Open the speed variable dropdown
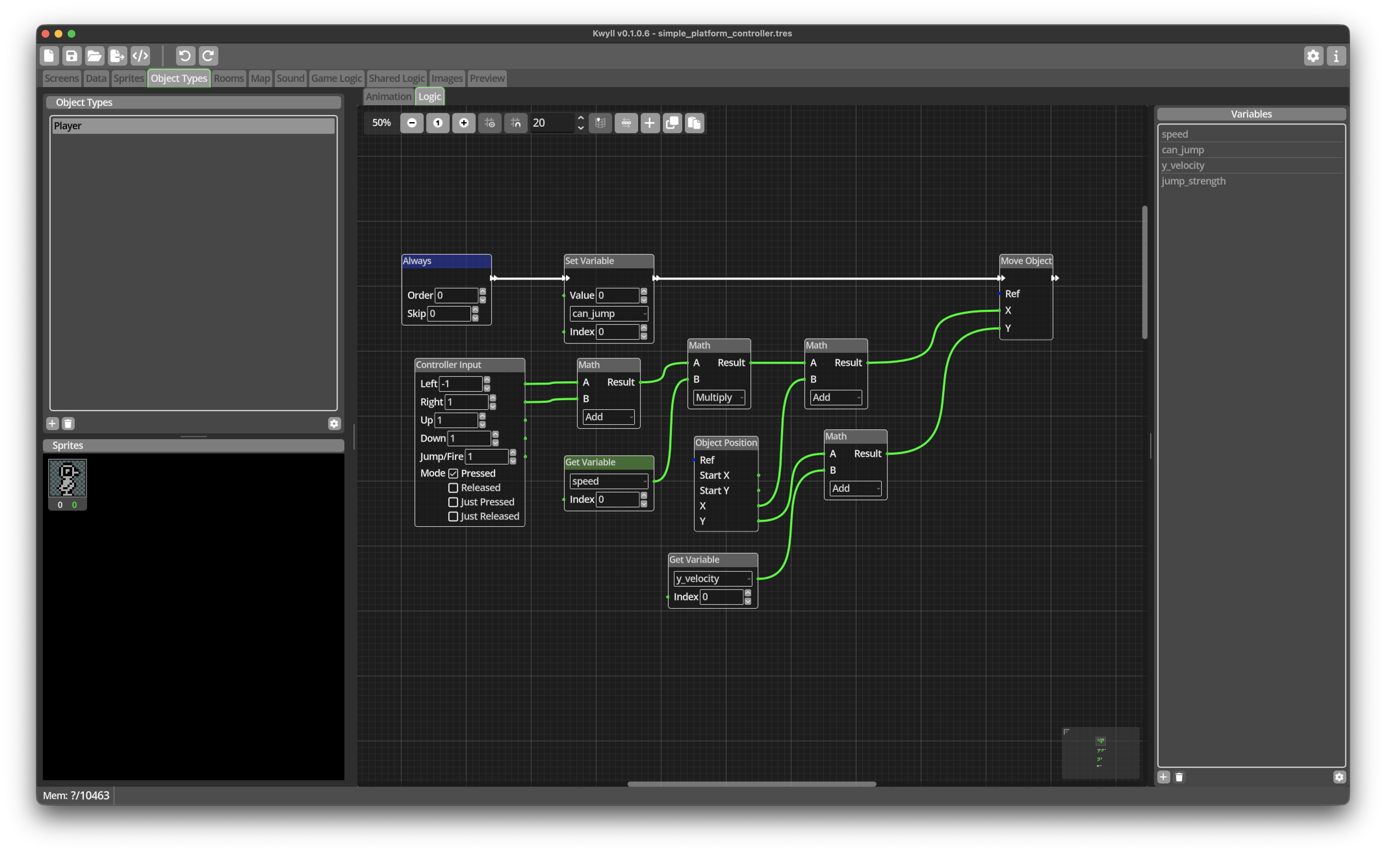 (x=609, y=481)
